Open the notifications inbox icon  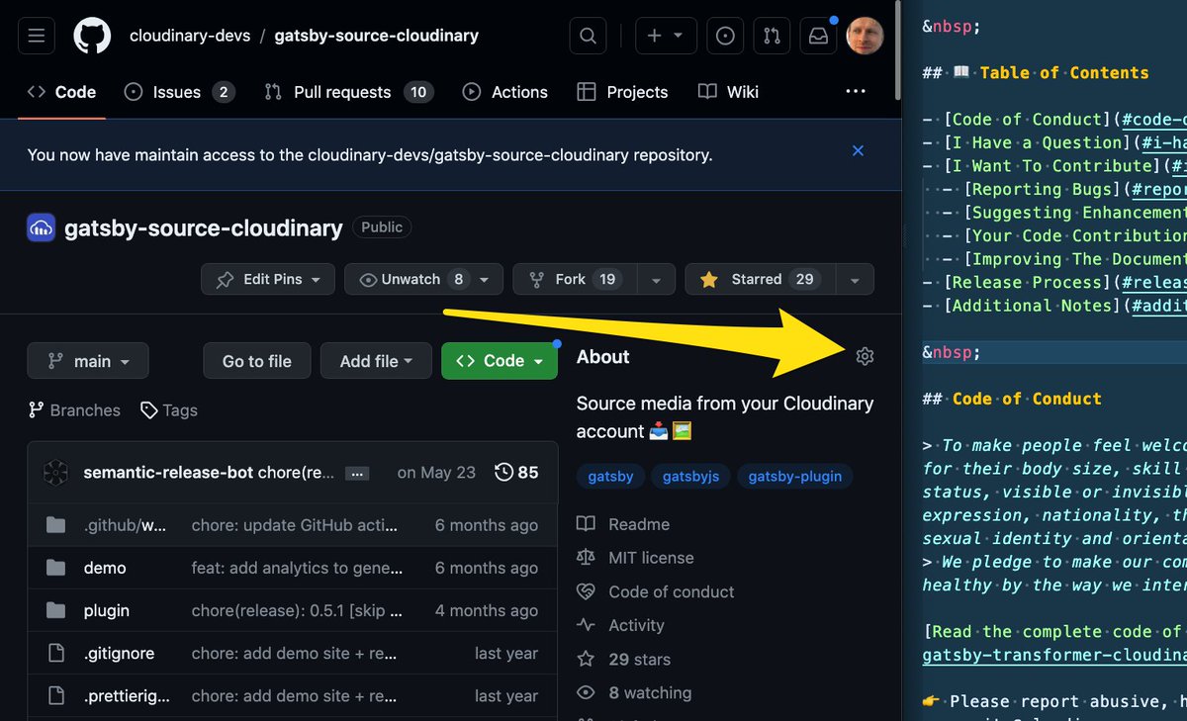point(819,37)
